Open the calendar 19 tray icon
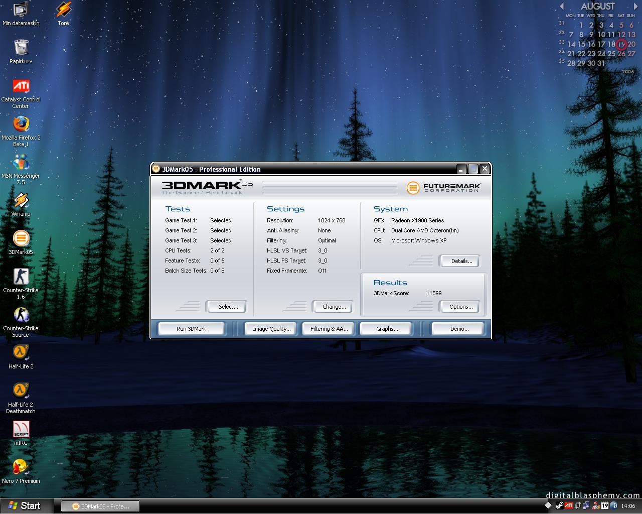This screenshot has width=642, height=514. pyautogui.click(x=605, y=505)
